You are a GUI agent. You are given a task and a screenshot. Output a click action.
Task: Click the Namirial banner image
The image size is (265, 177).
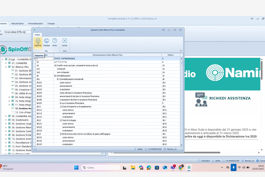(x=223, y=74)
